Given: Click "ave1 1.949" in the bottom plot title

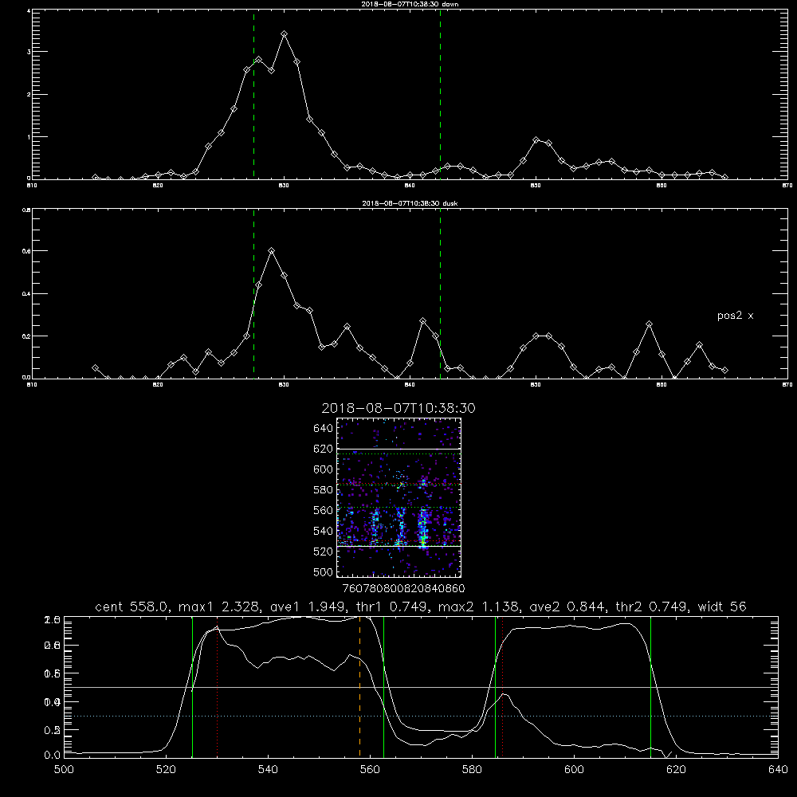Looking at the screenshot, I should click(x=311, y=607).
